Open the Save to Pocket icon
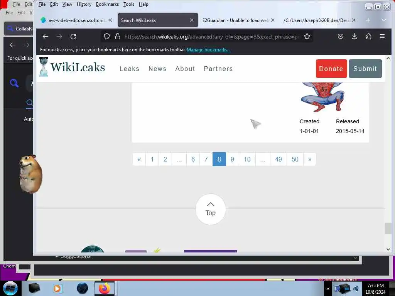Image resolution: width=395 pixels, height=296 pixels. pos(341,37)
